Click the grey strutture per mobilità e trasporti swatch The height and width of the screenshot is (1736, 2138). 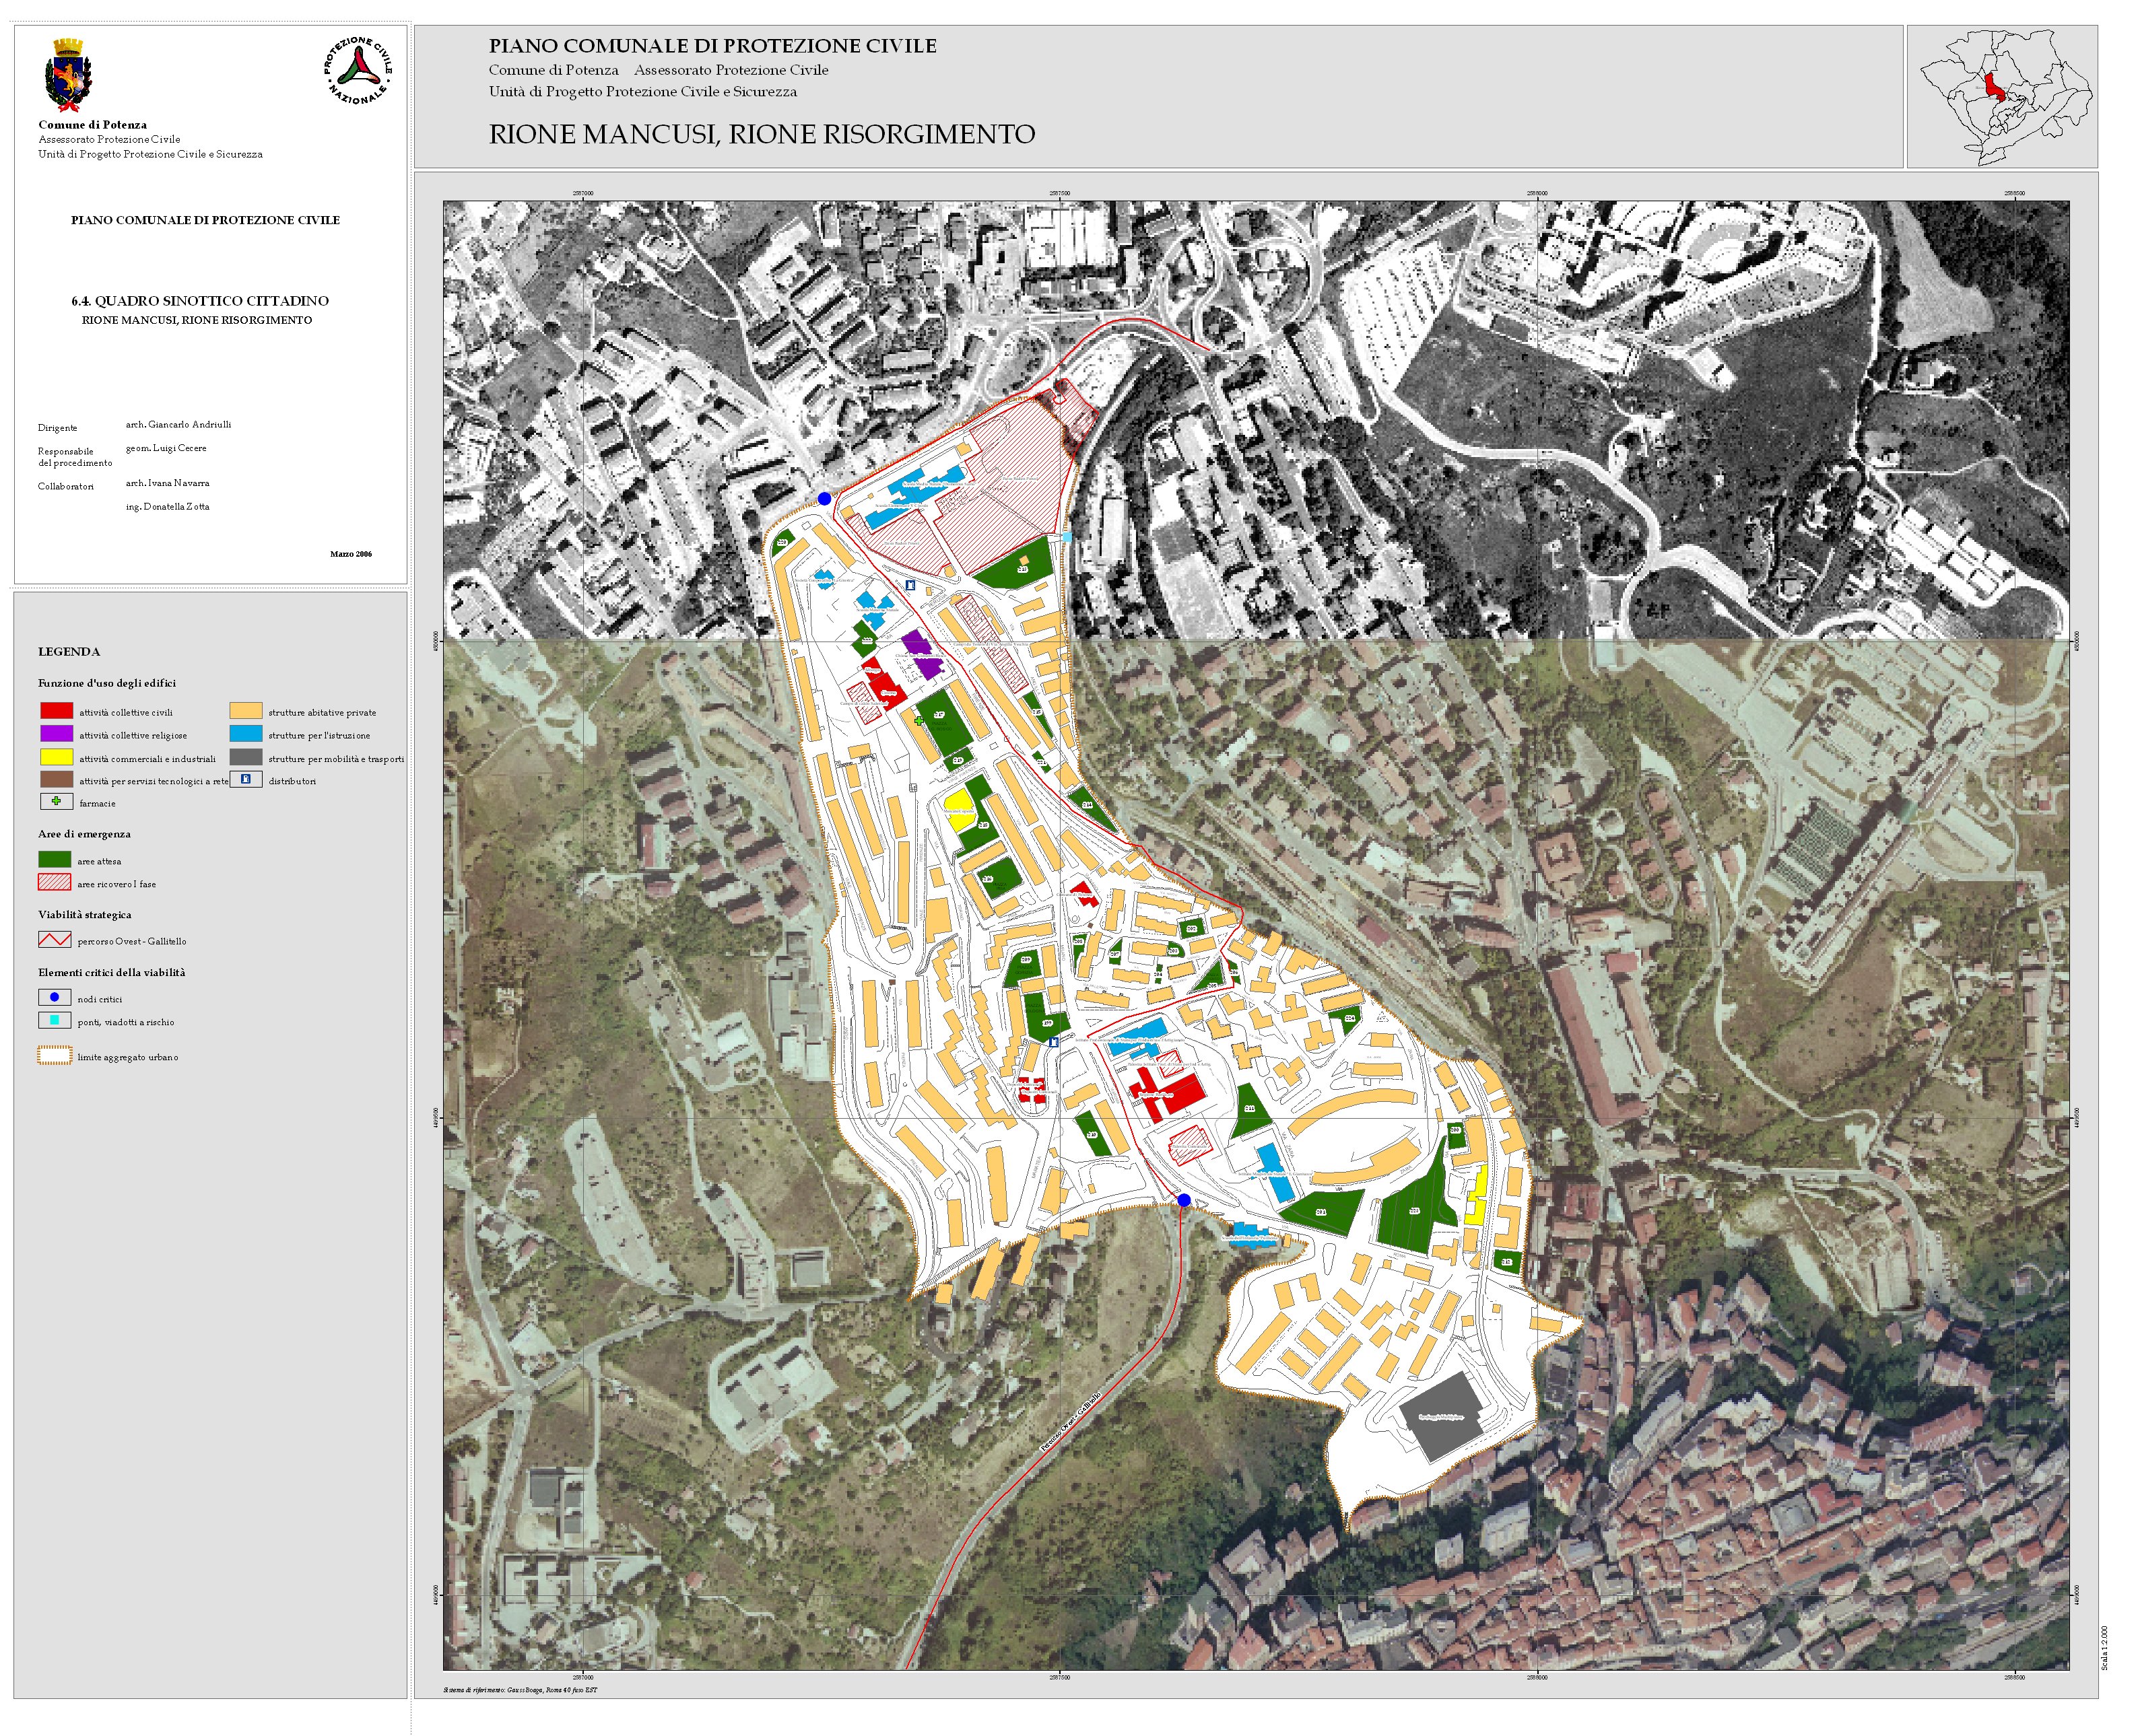coord(246,758)
